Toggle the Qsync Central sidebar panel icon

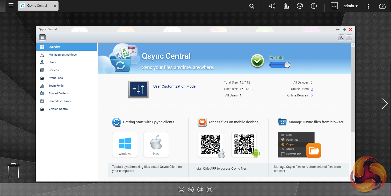[x=42, y=37]
